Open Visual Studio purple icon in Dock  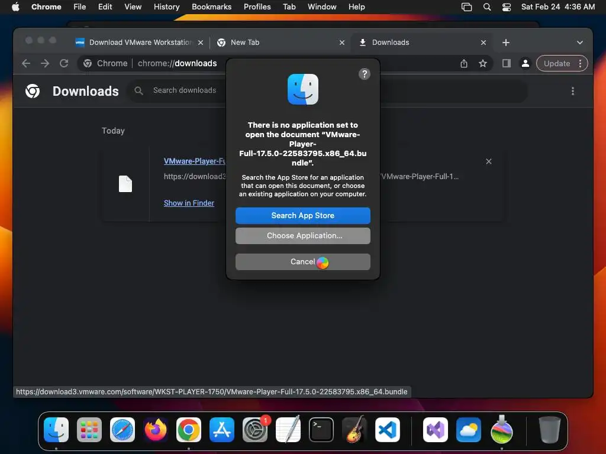coord(435,430)
